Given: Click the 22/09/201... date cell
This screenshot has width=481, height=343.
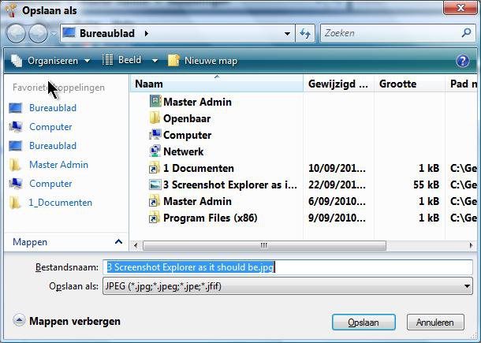Looking at the screenshot, I should click(x=337, y=185).
